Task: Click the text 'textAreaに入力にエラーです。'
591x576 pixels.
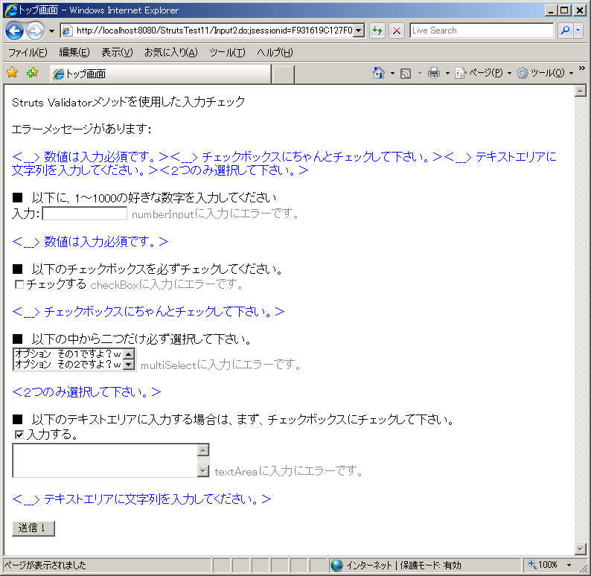Action: [289, 471]
